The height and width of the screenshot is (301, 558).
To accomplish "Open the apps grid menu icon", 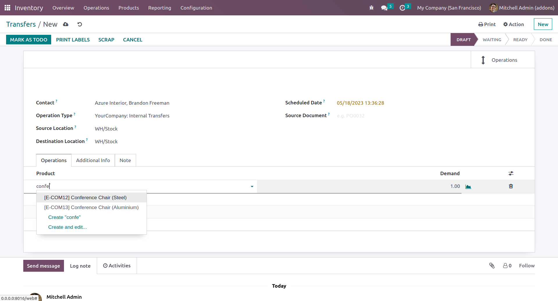I will click(x=7, y=8).
